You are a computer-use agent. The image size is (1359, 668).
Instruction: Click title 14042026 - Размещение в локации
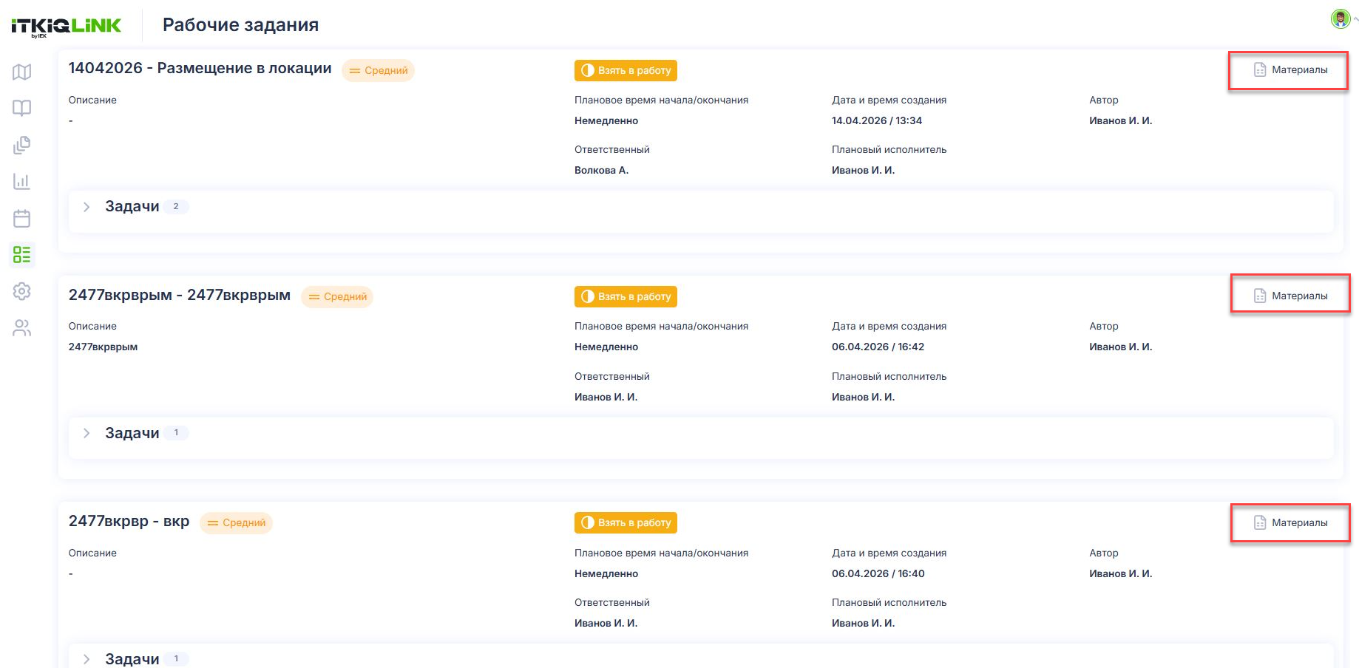200,68
